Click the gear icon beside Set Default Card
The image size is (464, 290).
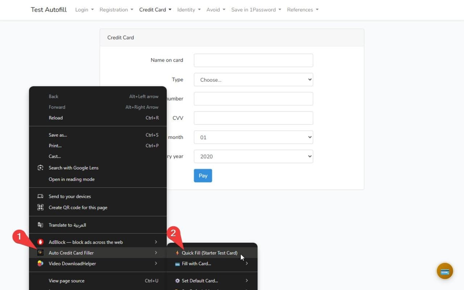pyautogui.click(x=177, y=281)
